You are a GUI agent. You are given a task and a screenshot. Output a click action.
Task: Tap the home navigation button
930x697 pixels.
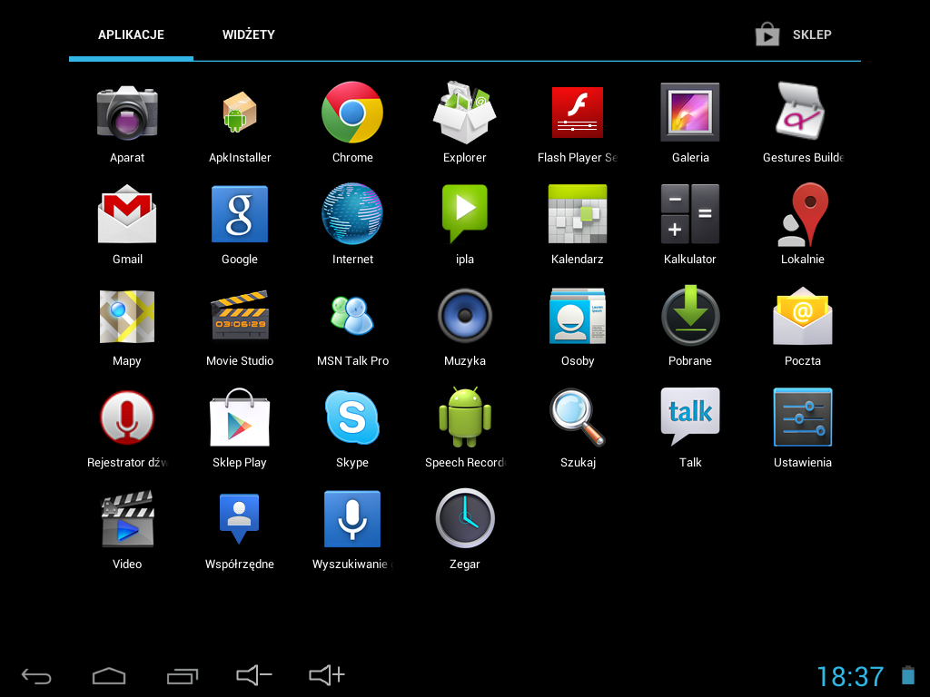pos(109,675)
